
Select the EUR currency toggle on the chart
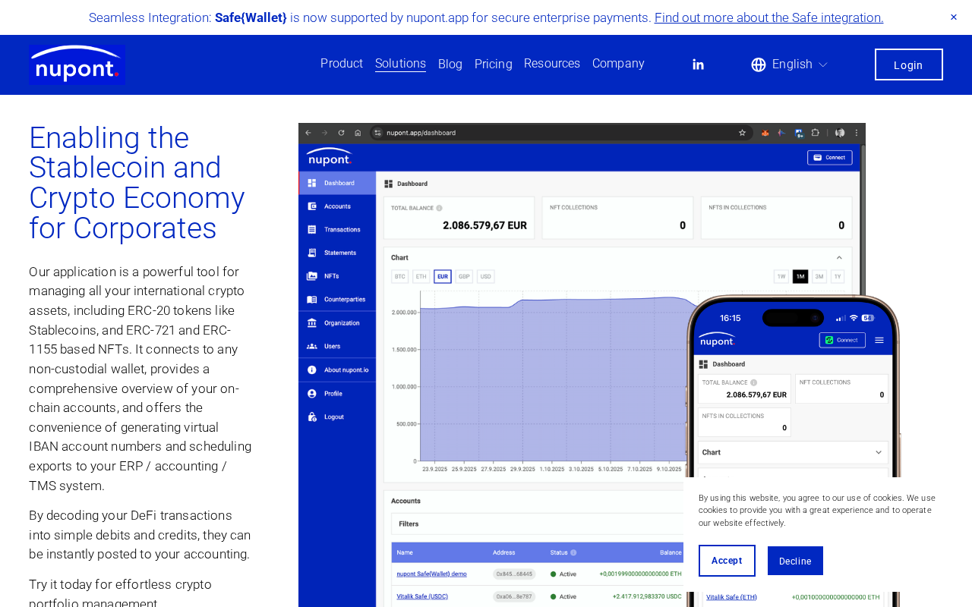coord(443,276)
